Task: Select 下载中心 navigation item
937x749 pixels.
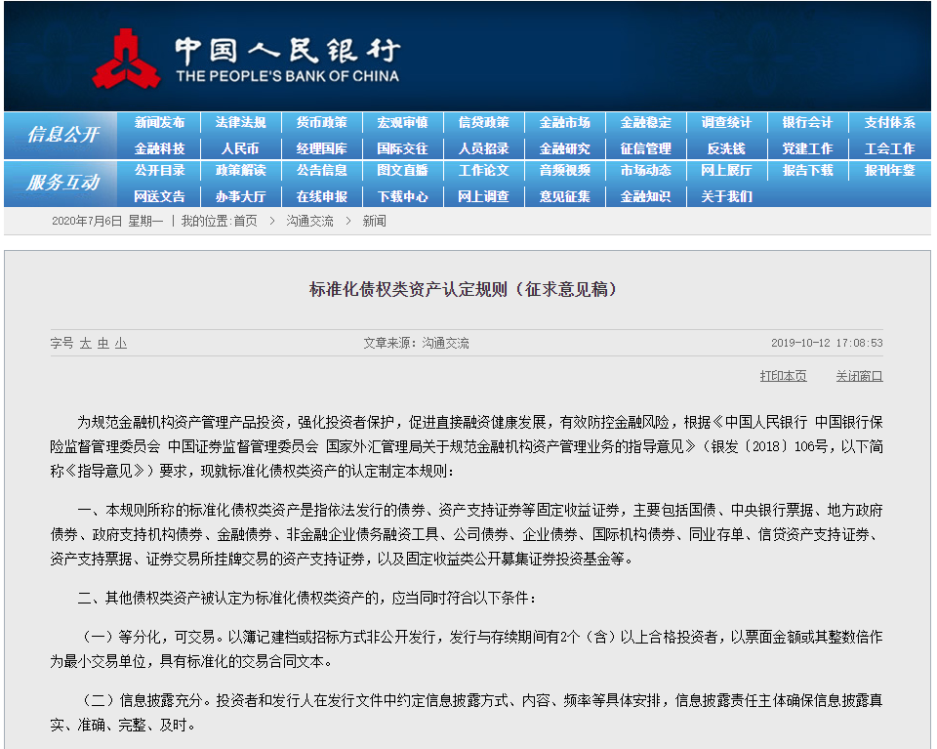Action: (x=403, y=196)
